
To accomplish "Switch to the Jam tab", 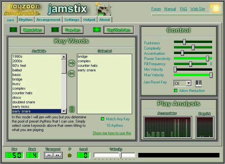I will coord(10,20).
